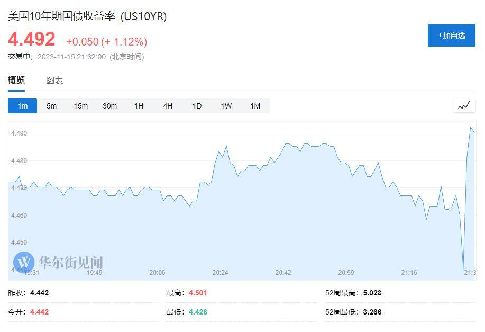This screenshot has height=332, width=485.
Task: Open the 概览 tab
Action: click(x=16, y=80)
